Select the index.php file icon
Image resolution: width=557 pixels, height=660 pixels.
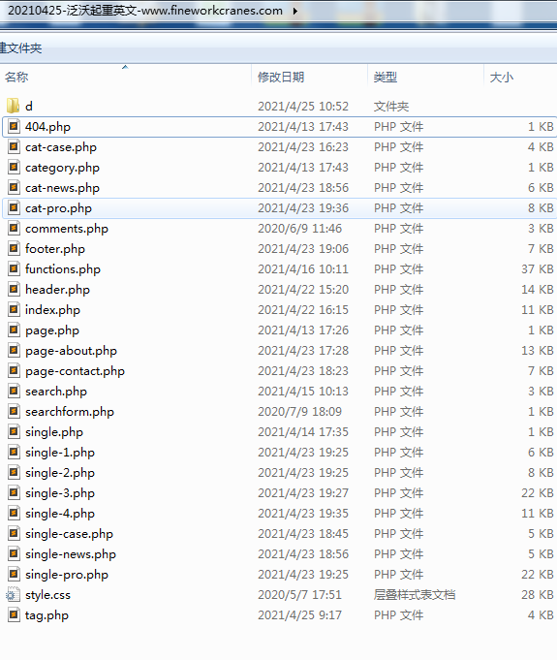[14, 309]
